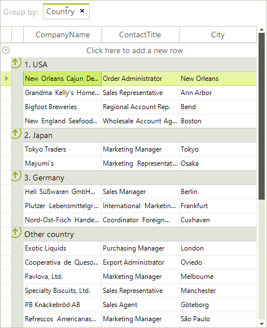Select the Bend city cell
267x328 pixels.
click(x=218, y=107)
